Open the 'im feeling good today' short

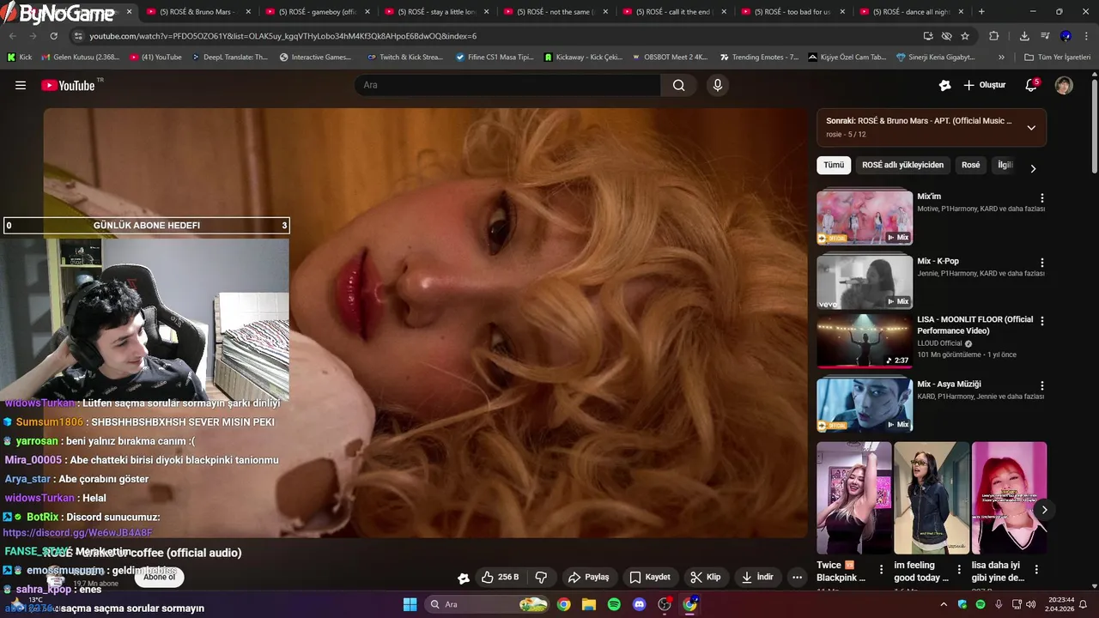[932, 498]
